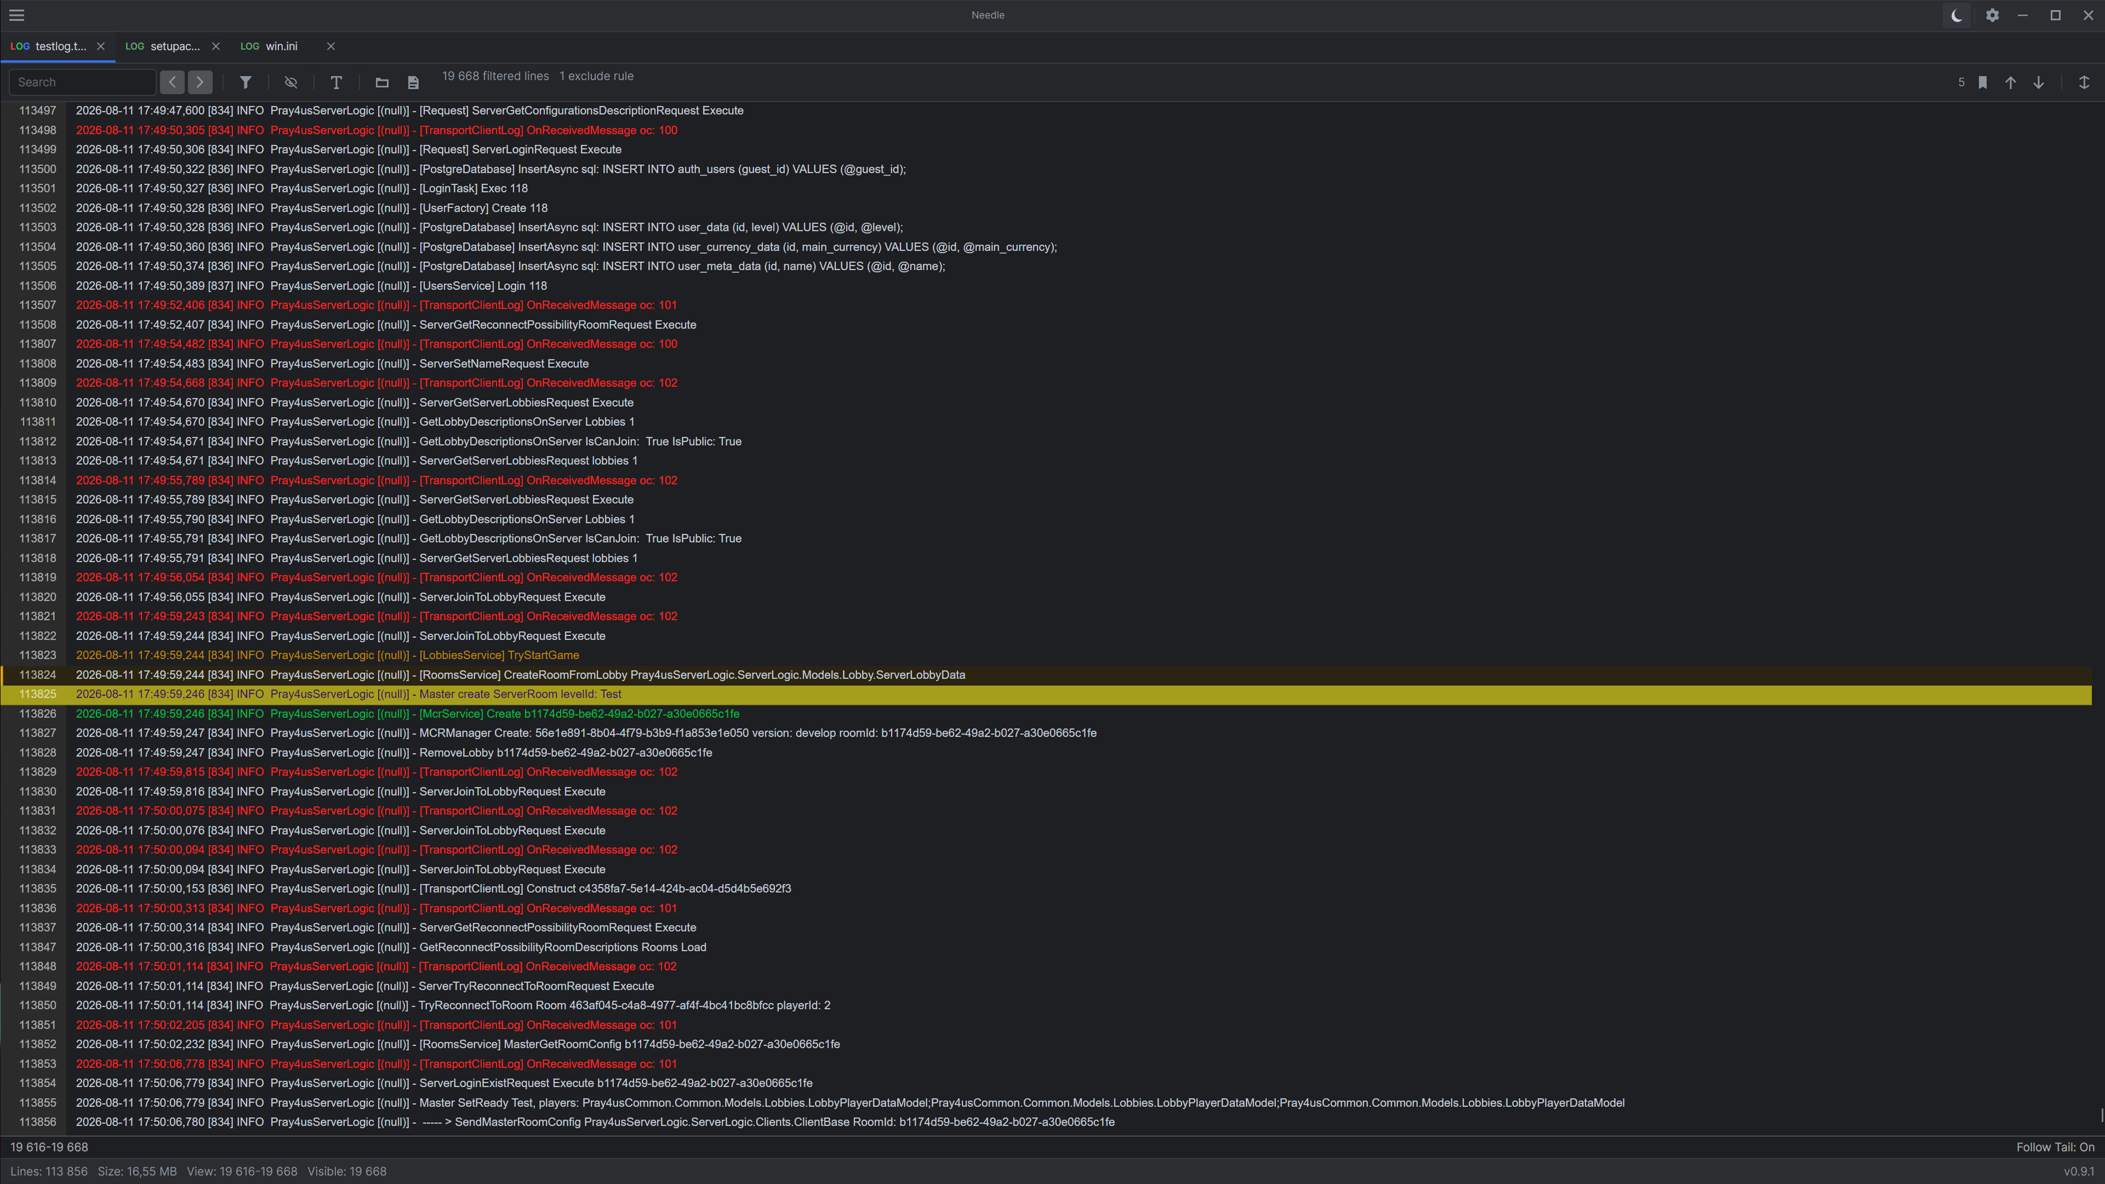Click the 'Lines: 113 856' status entry
Screen dimensions: 2105x1184
click(x=49, y=1172)
